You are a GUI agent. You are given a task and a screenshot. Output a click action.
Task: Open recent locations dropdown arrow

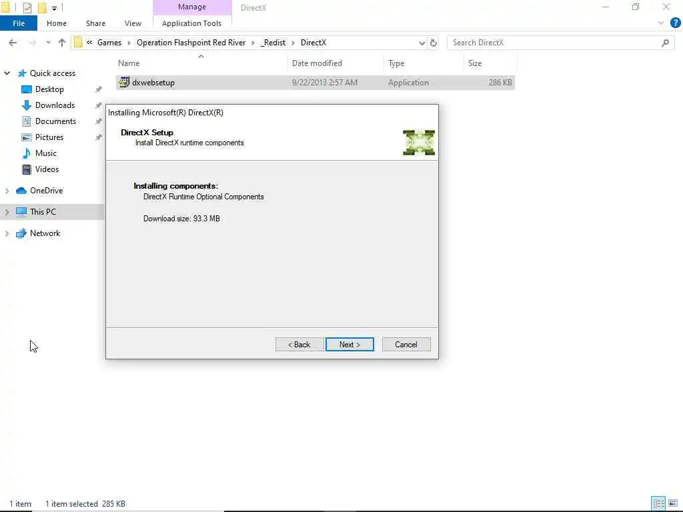48,43
